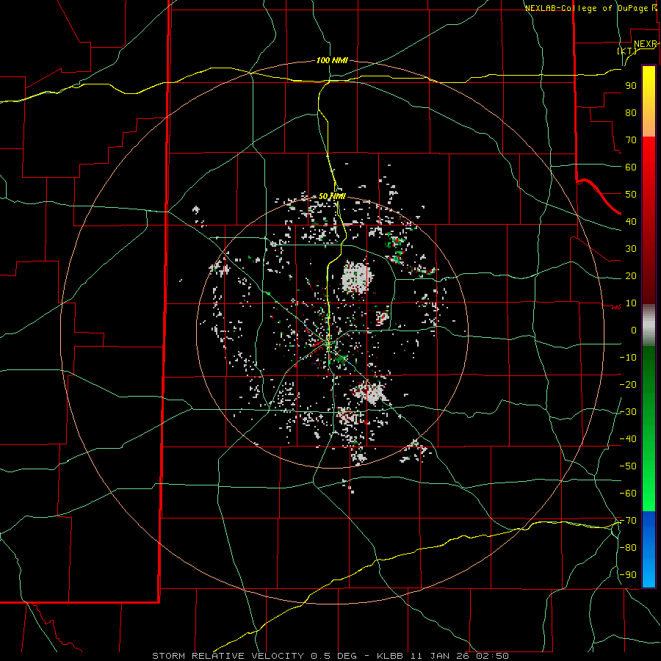Click the -40 scale value
Viewport: 661px width, 661px height.
[628, 439]
